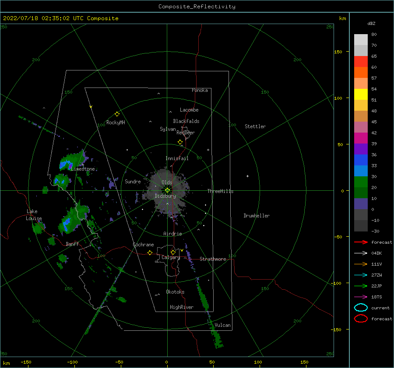The height and width of the screenshot is (368, 394).
Task: Click the current legend label
Action: (x=380, y=308)
